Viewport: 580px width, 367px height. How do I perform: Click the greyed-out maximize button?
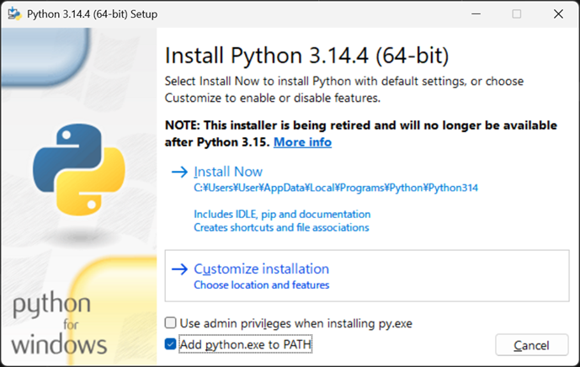pos(516,13)
